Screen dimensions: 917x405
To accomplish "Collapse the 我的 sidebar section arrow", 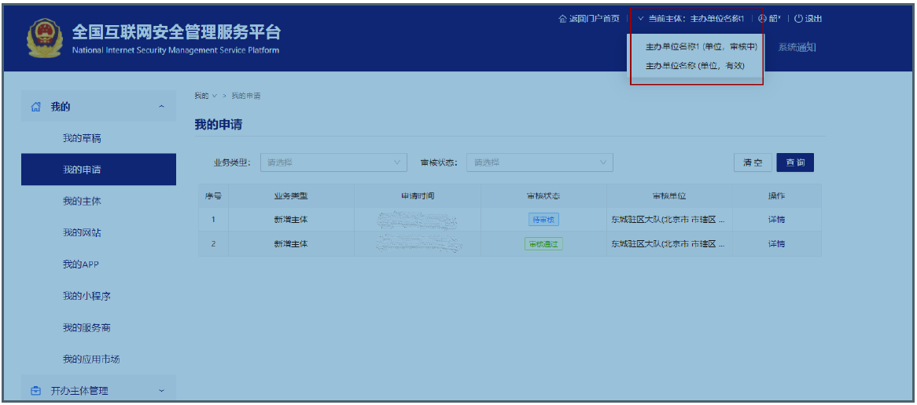I will coord(161,107).
